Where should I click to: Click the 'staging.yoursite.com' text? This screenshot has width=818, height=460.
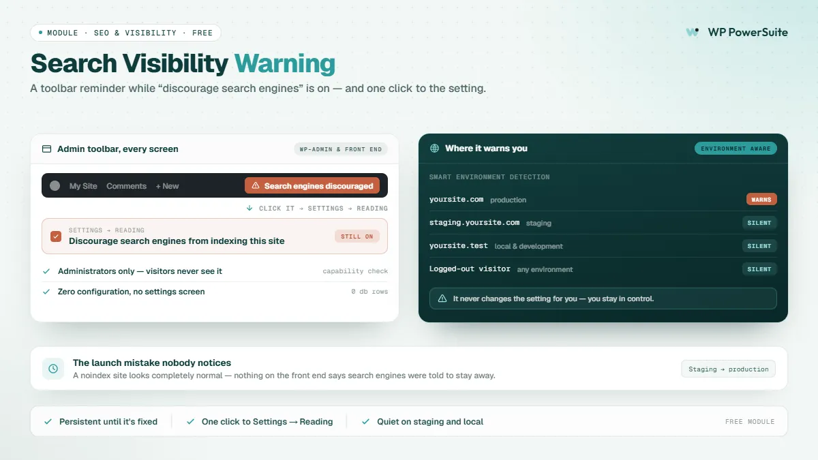474,223
